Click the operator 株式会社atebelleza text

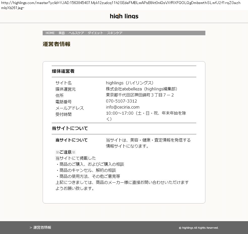(124, 89)
